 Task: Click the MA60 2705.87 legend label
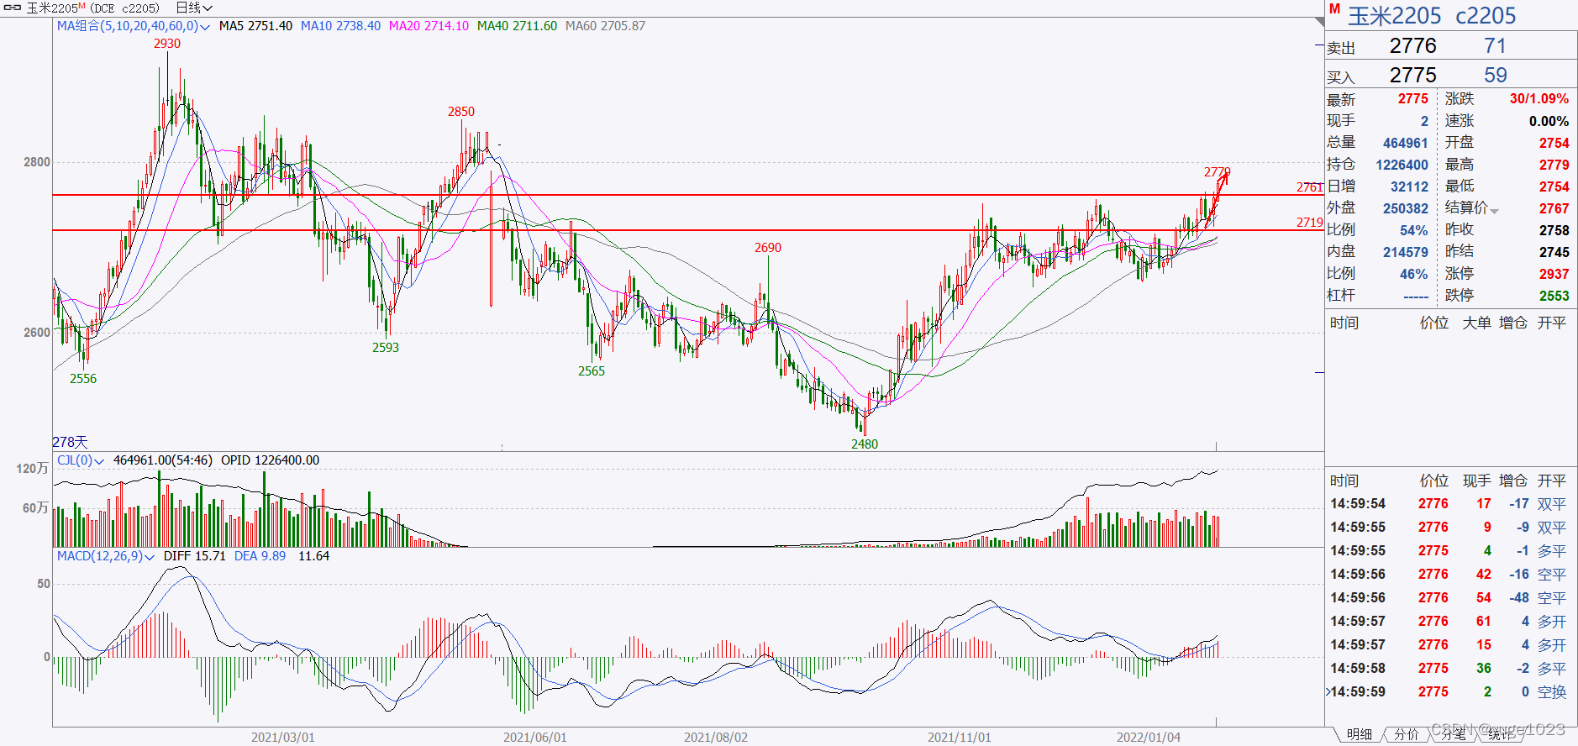coord(605,26)
